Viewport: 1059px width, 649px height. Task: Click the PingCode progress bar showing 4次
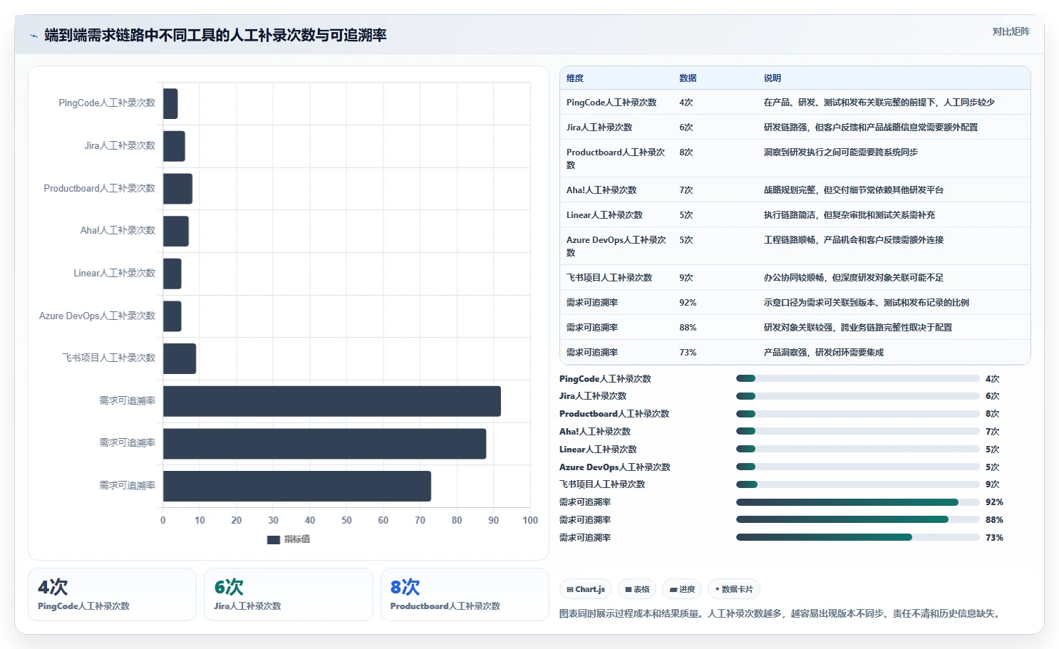[x=858, y=379]
